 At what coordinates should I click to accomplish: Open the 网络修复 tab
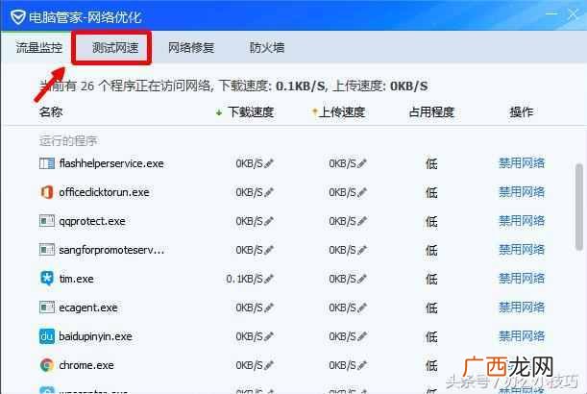tap(191, 47)
